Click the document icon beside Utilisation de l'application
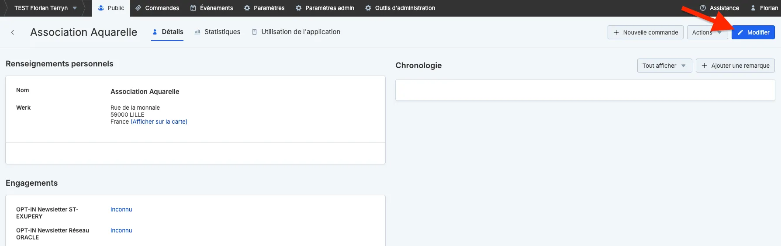 [254, 32]
